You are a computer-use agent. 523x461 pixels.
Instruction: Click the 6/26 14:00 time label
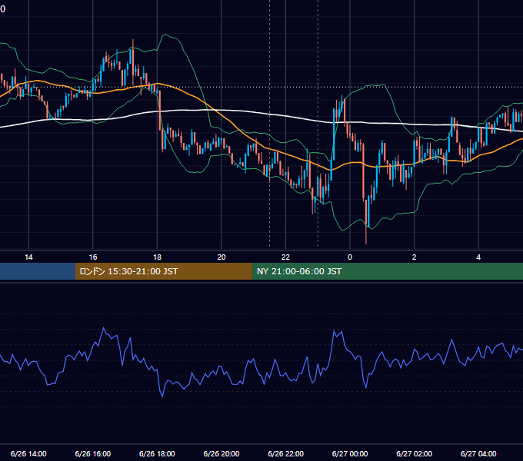(28, 453)
